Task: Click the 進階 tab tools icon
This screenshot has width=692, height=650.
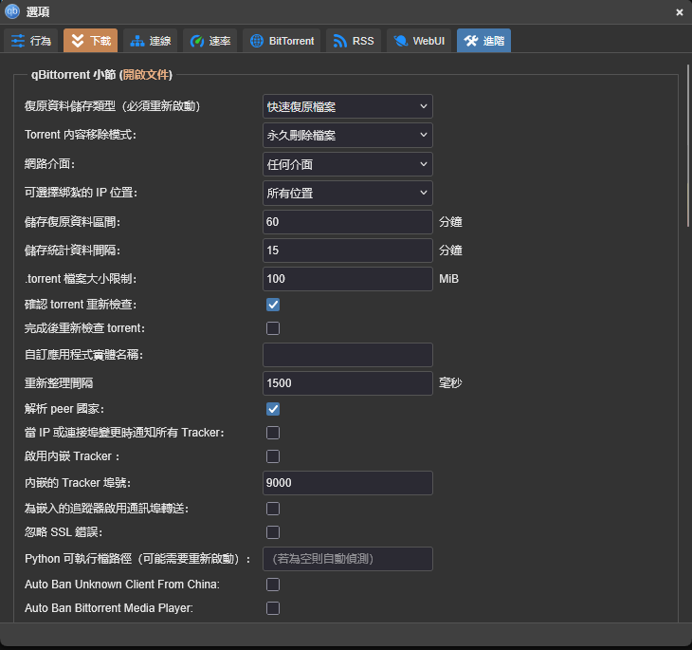Action: point(470,41)
